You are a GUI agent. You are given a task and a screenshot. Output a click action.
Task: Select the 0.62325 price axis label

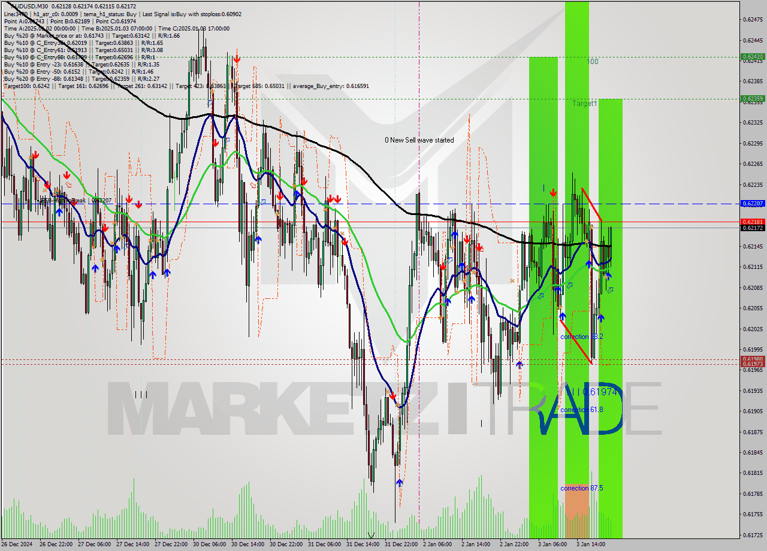753,122
